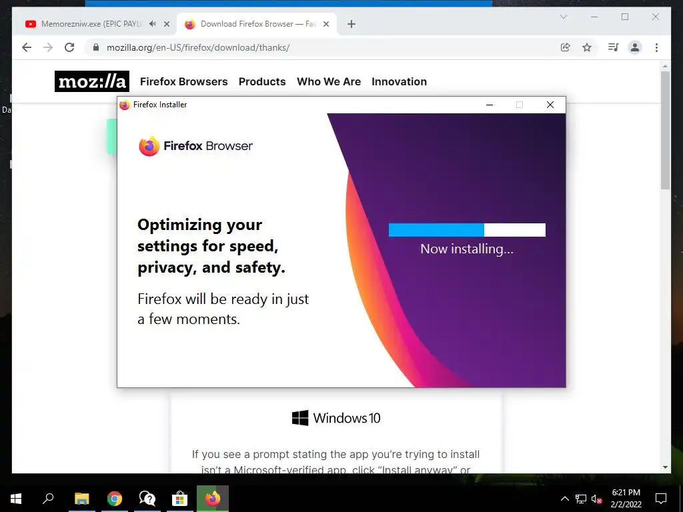Image resolution: width=683 pixels, height=512 pixels.
Task: Open Chrome media controls icon
Action: 614,47
